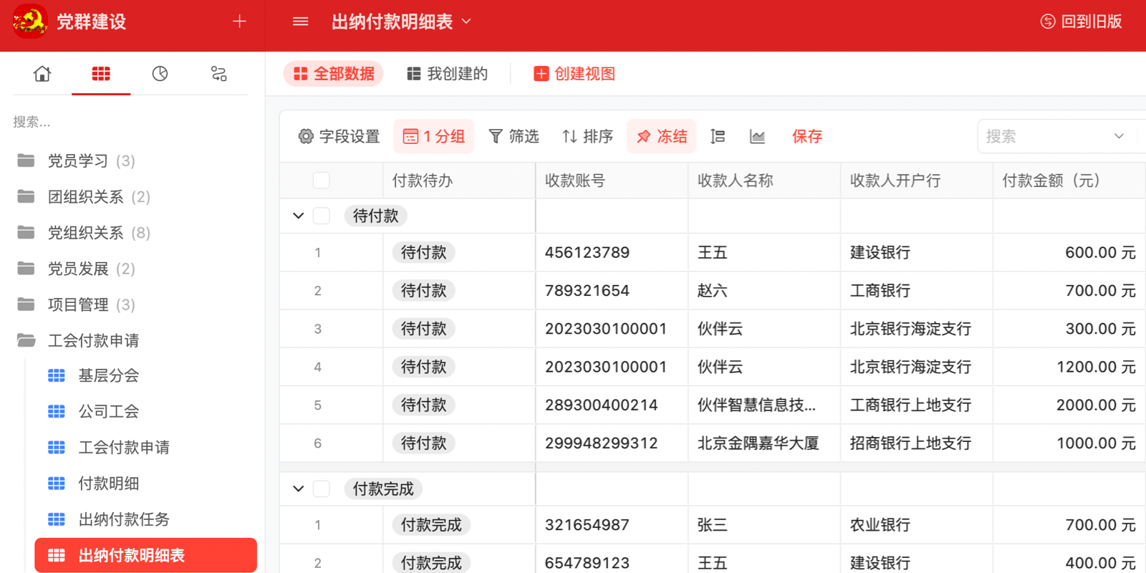
Task: Click the 冻结 freeze pin button
Action: (662, 136)
